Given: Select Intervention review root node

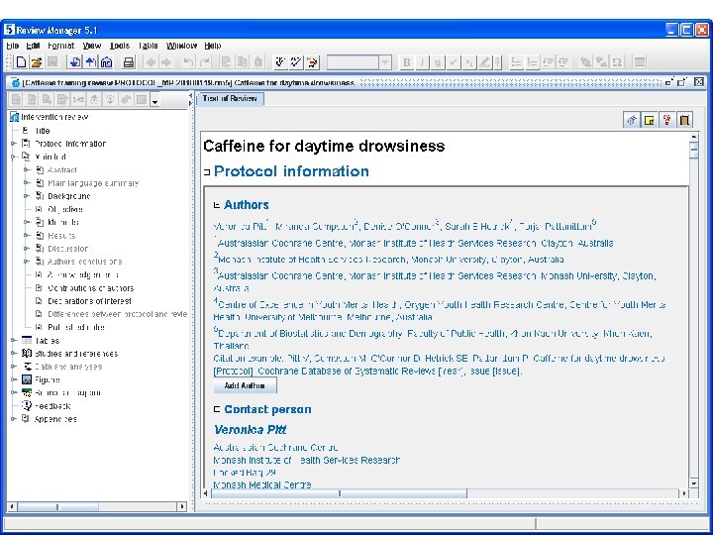Looking at the screenshot, I should pos(54,117).
